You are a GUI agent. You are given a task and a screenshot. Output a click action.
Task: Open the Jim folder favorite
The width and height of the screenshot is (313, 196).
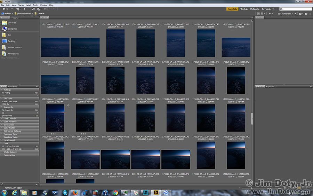pyautogui.click(x=7, y=35)
